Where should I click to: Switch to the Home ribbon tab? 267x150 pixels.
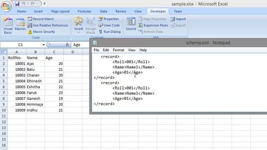pos(21,11)
